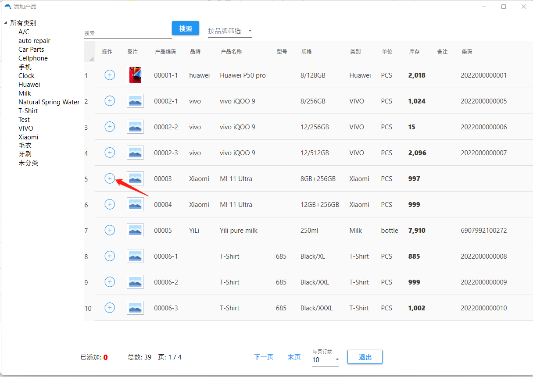Add product 00003 via its plus icon
Viewport: 533px width, 377px height.
click(110, 178)
